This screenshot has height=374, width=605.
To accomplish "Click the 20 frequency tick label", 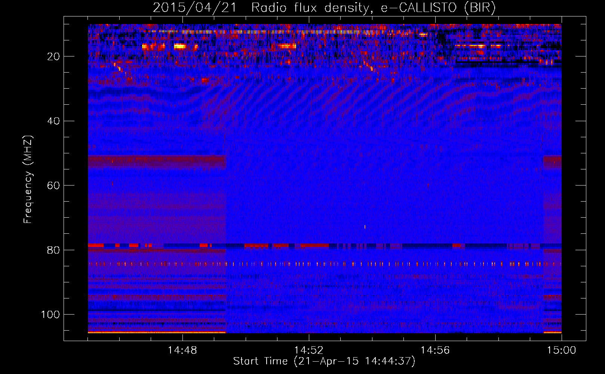I will tap(54, 56).
